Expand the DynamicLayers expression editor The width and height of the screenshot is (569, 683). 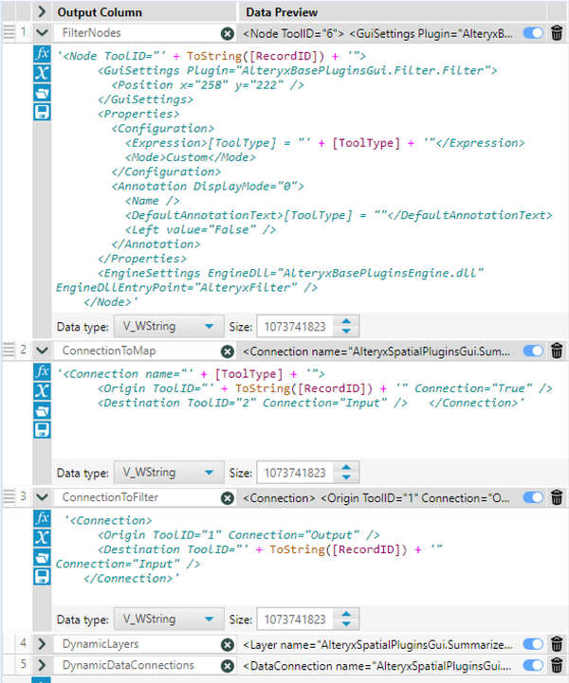click(42, 644)
